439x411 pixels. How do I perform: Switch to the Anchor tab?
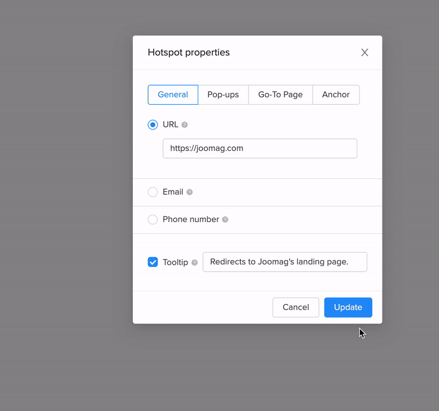(336, 94)
